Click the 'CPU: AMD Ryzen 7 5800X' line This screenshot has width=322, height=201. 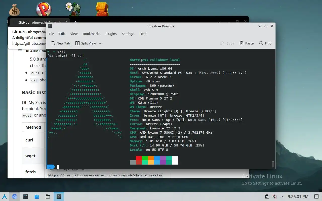pyautogui.click(x=171, y=133)
